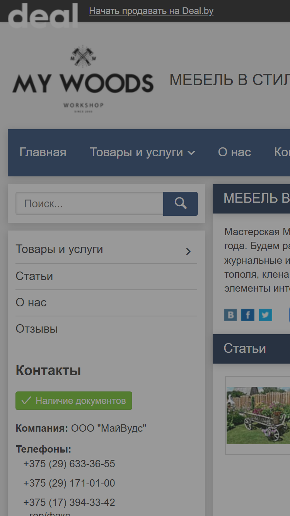Click the Контакты heading
Screen dimensions: 290x516
pos(48,371)
